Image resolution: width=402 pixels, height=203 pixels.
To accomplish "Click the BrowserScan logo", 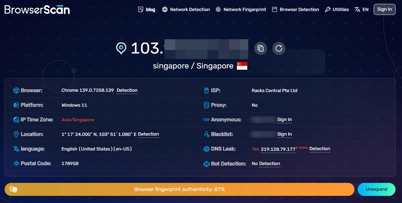I will pyautogui.click(x=37, y=10).
